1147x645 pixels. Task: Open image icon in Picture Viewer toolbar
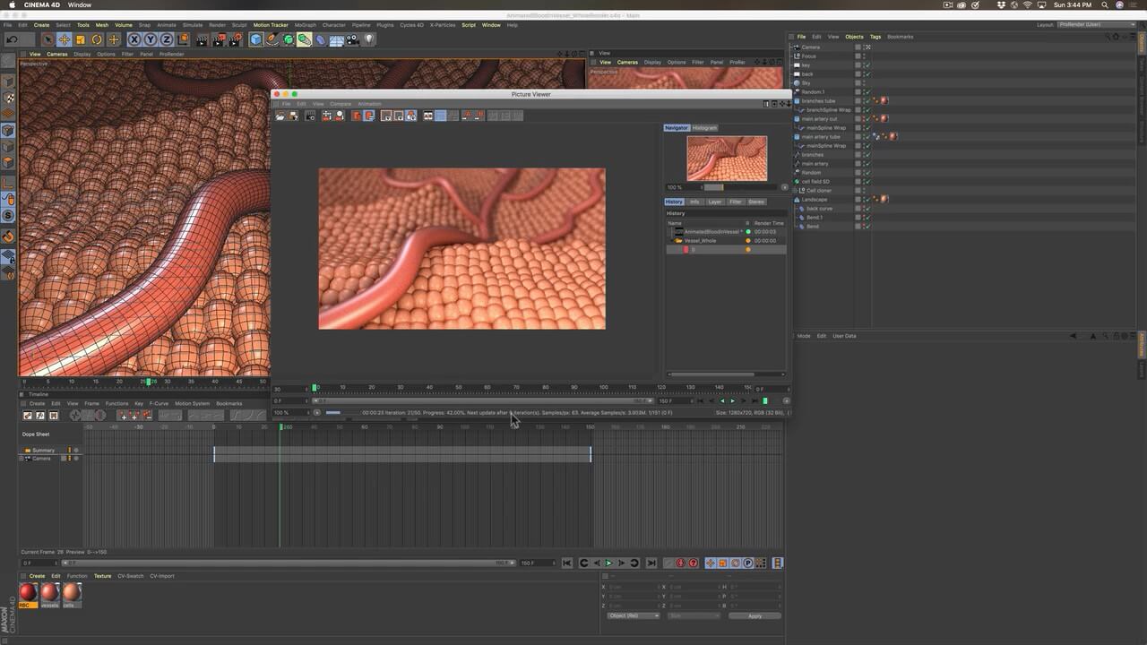pos(280,116)
